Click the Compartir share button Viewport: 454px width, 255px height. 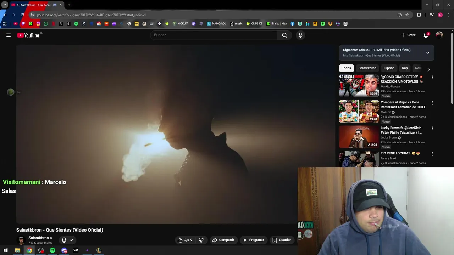pyautogui.click(x=223, y=240)
